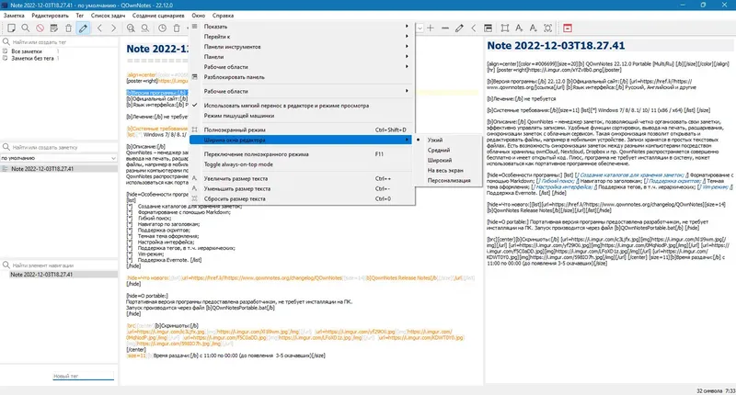Image resolution: width=736 pixels, height=395 pixels.
Task: Choose Полноэкранный режим menu entry
Action: [x=301, y=130]
